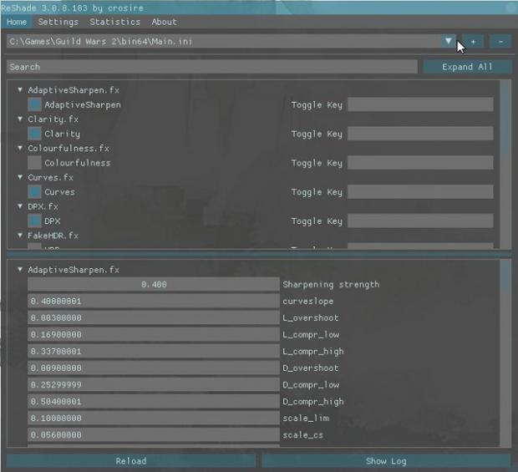Click the minus button to remove preset
This screenshot has width=518, height=472.
(x=500, y=41)
